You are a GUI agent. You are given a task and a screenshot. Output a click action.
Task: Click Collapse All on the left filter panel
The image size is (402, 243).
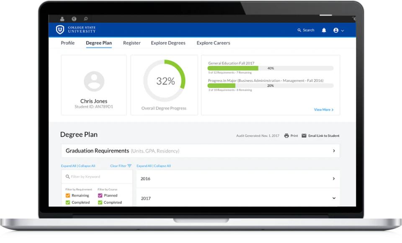(x=86, y=166)
